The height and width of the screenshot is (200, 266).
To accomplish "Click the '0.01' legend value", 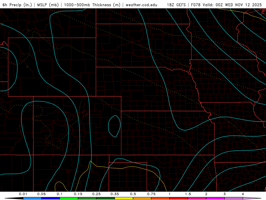I will tap(23, 194).
